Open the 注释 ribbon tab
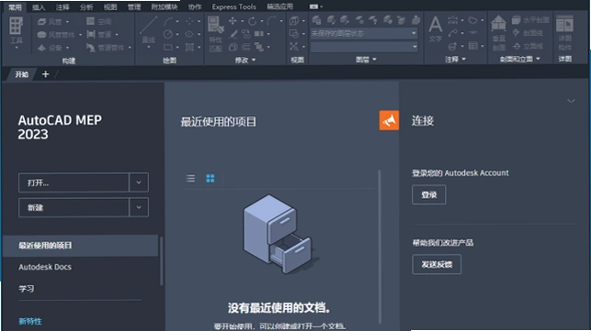The height and width of the screenshot is (331, 591). [63, 7]
